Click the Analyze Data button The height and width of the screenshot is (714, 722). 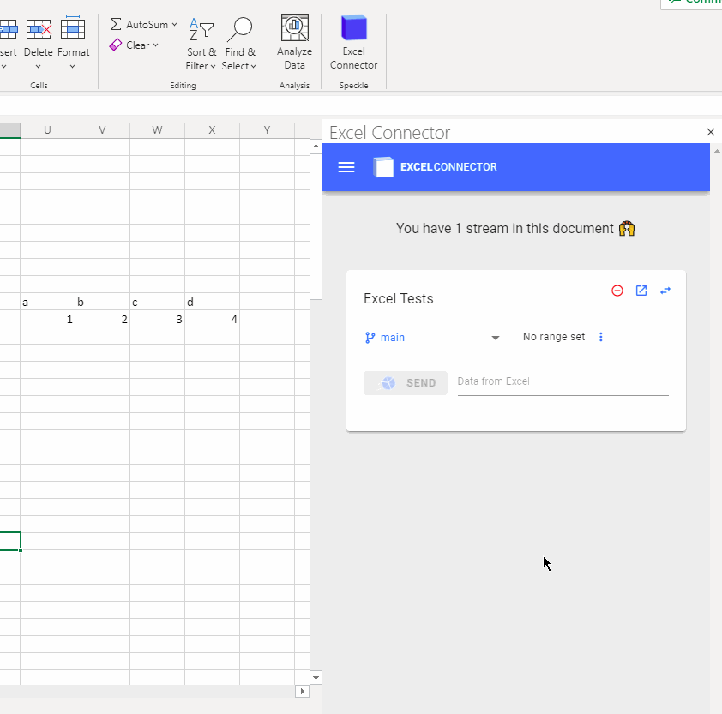(x=295, y=42)
